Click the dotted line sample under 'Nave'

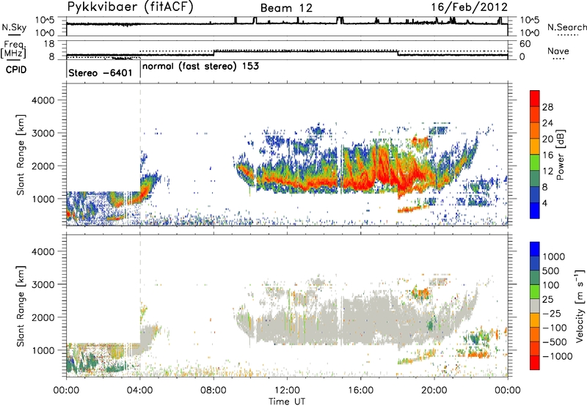(x=558, y=59)
